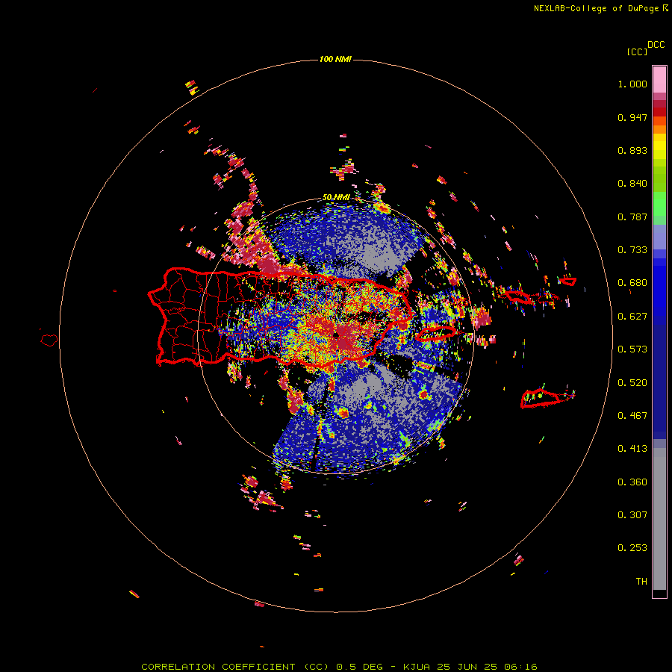This screenshot has width=672, height=672.
Task: Select the 0.360 scale value
Action: tap(632, 482)
